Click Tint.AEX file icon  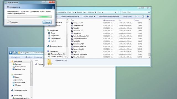coord(72,28)
